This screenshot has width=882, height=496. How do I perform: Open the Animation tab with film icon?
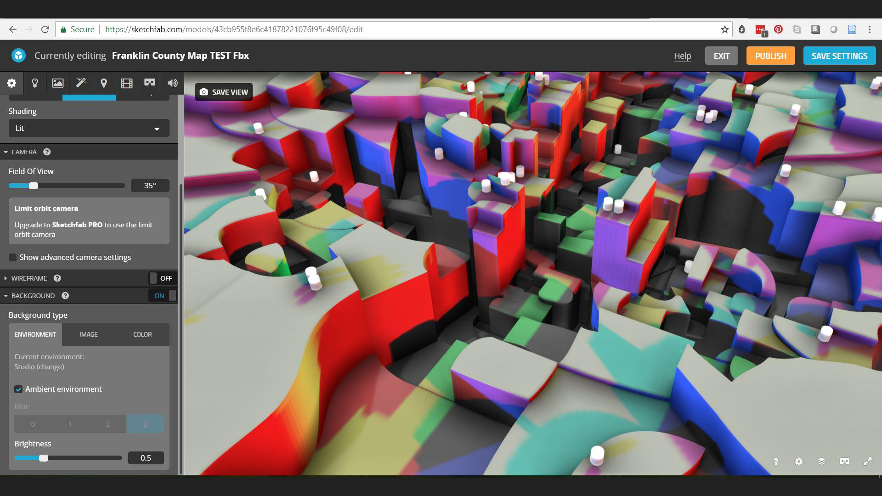click(127, 83)
